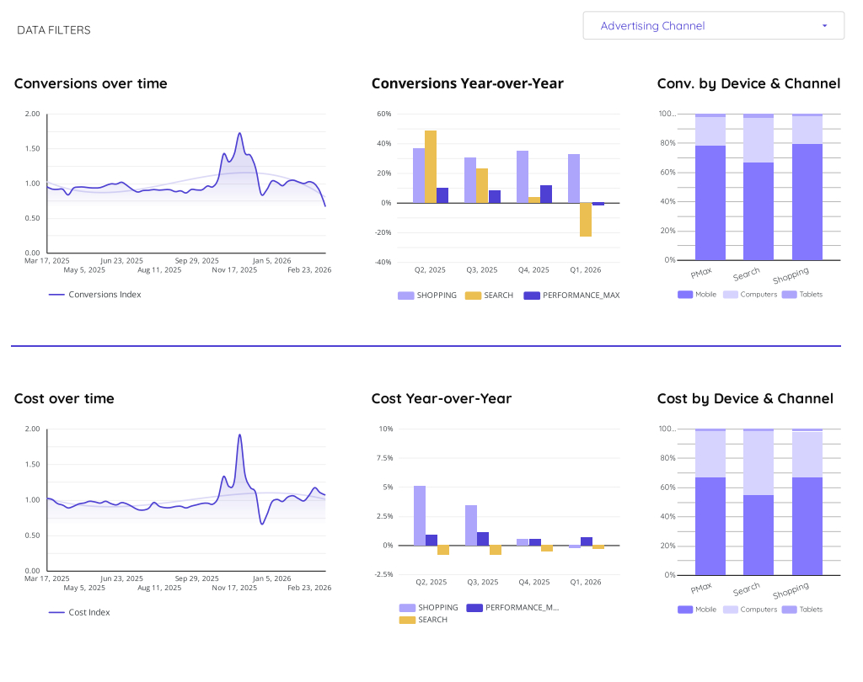This screenshot has height=682, width=863.
Task: Click Tablets label in Cost by Device legend
Action: (811, 610)
